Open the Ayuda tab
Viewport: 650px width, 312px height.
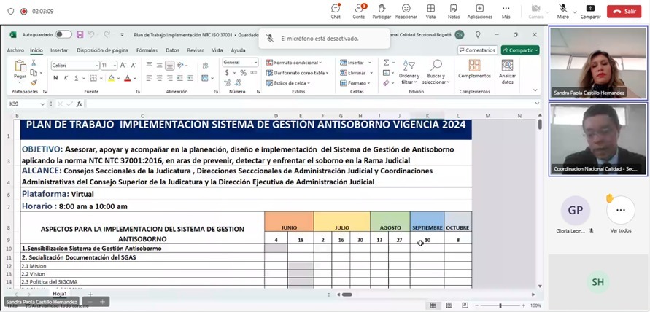(x=238, y=50)
